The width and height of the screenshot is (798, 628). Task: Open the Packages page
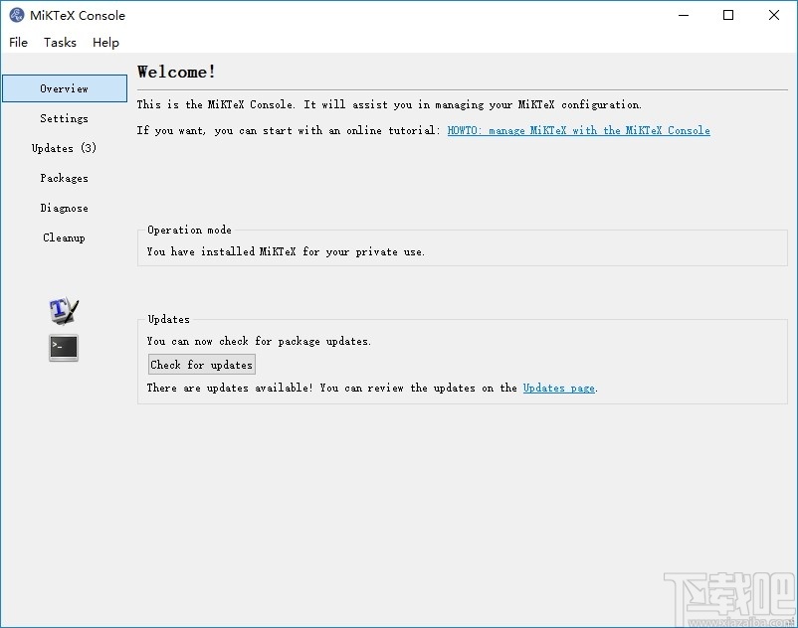click(65, 178)
